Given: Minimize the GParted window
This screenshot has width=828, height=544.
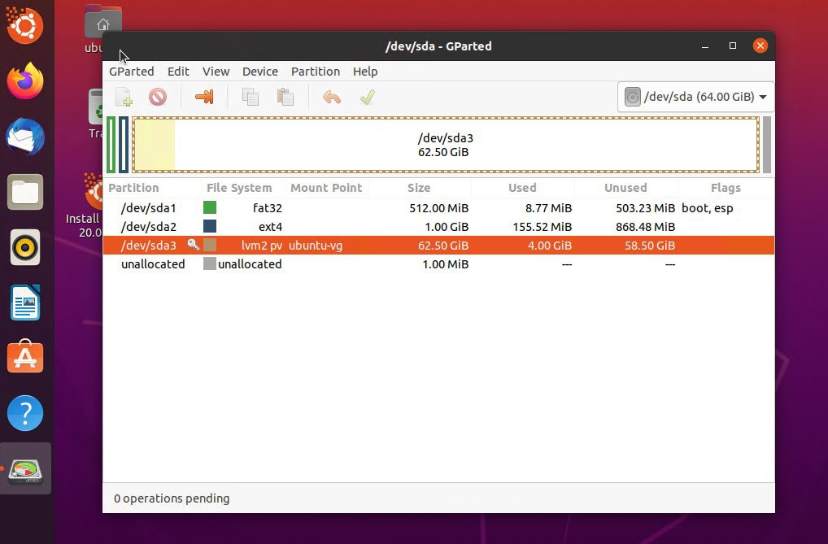Looking at the screenshot, I should tap(705, 46).
